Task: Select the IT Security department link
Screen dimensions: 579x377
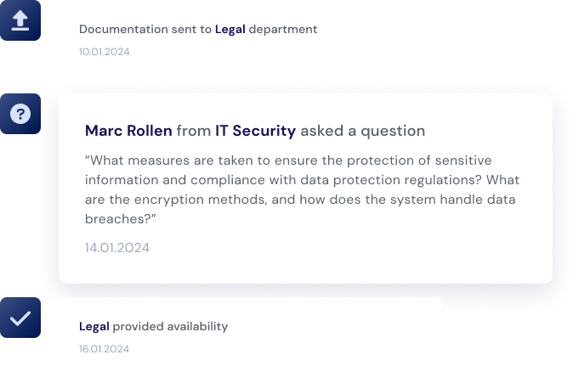Action: (x=255, y=131)
